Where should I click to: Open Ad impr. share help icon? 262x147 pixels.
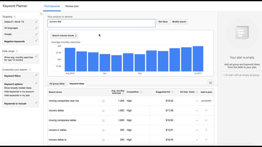coord(196,92)
